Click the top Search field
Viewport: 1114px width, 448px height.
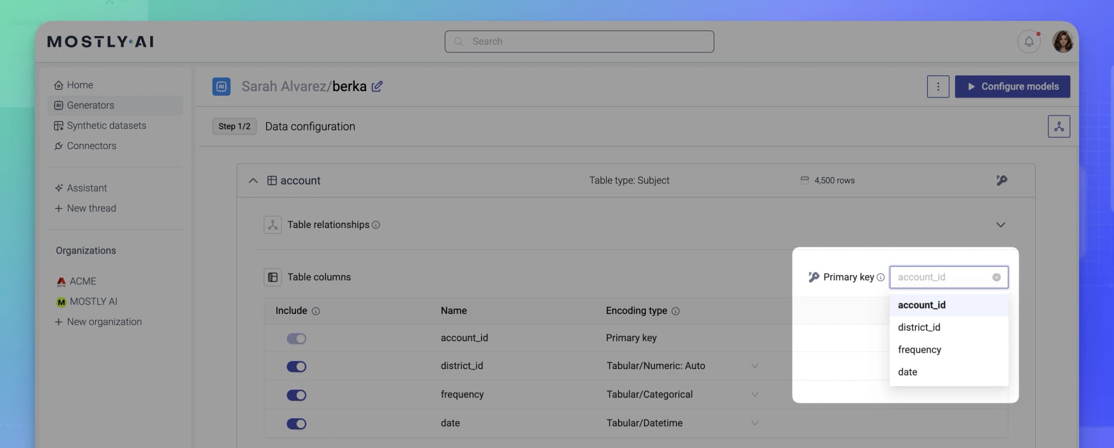579,42
